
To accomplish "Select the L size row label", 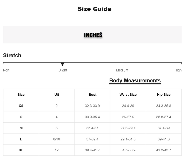I will 21,139.
